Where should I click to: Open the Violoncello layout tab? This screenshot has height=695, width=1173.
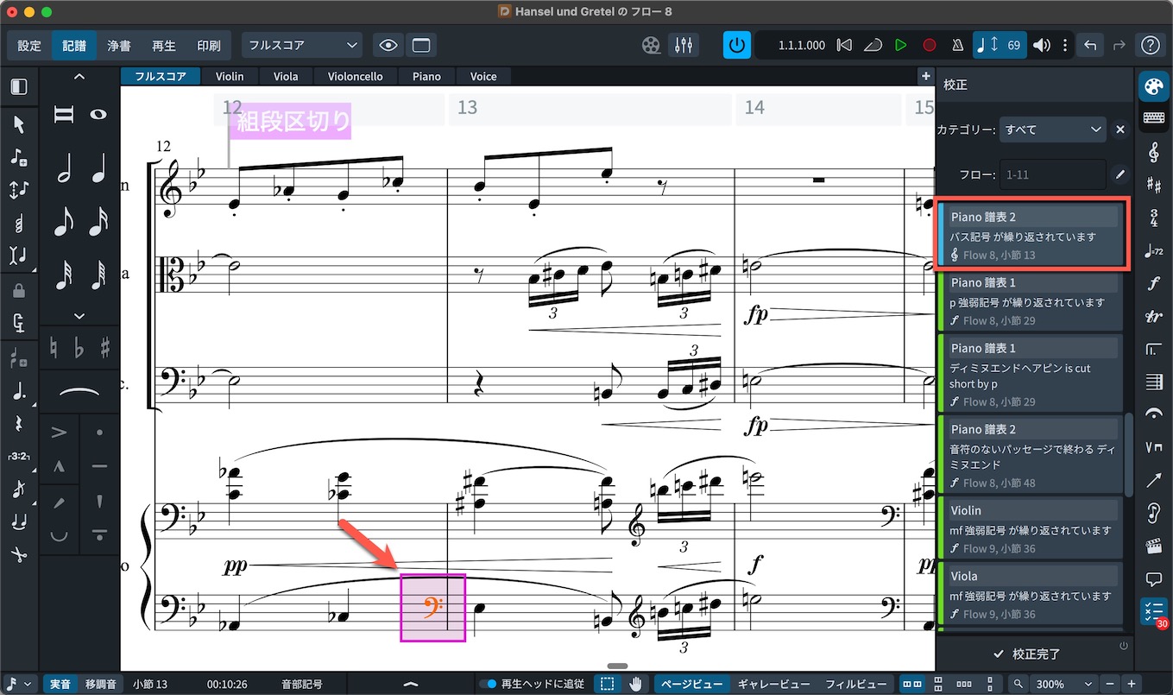tap(356, 76)
